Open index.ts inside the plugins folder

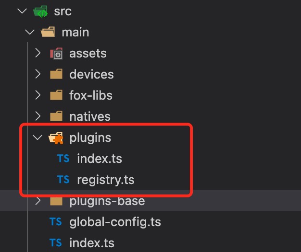(102, 159)
